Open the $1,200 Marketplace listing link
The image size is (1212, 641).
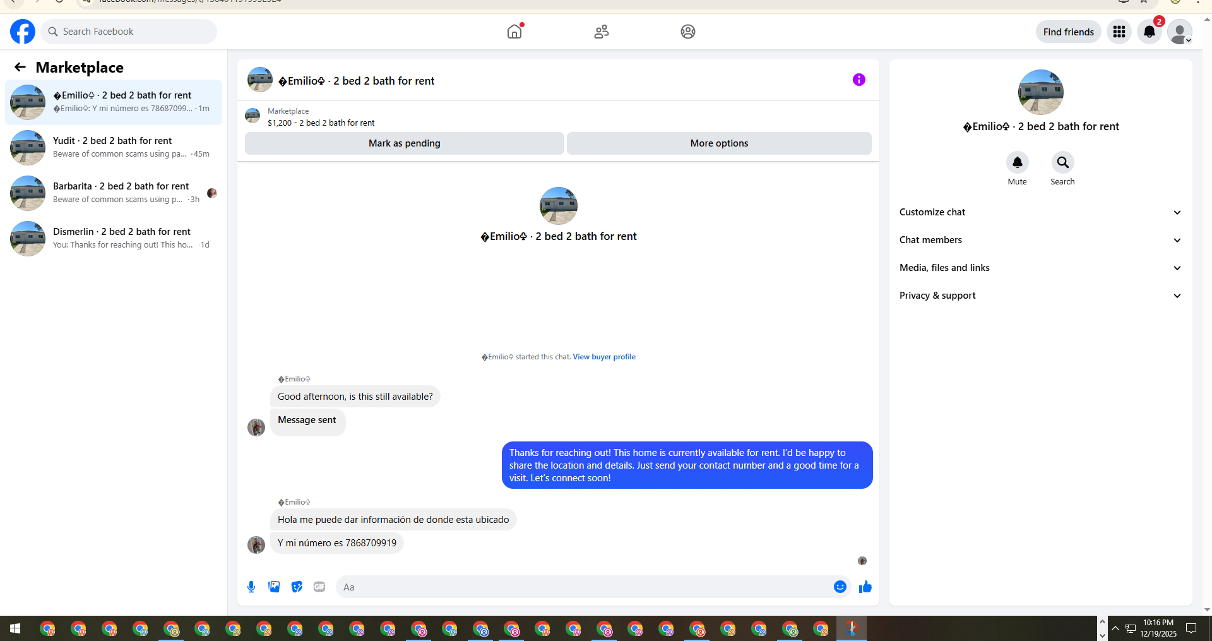point(321,123)
